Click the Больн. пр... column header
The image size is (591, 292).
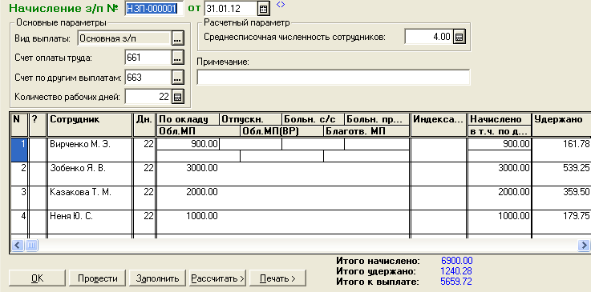tap(377, 119)
